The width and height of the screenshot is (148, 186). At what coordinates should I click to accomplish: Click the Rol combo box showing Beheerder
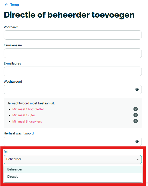coord(73,160)
